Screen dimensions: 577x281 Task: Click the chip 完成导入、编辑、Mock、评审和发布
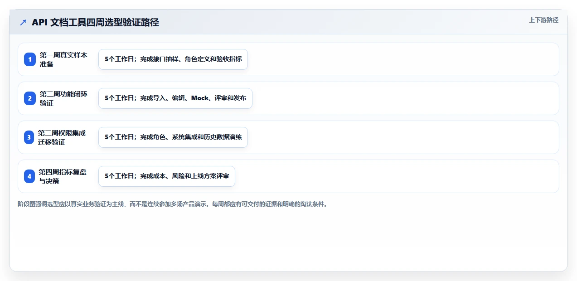point(175,98)
